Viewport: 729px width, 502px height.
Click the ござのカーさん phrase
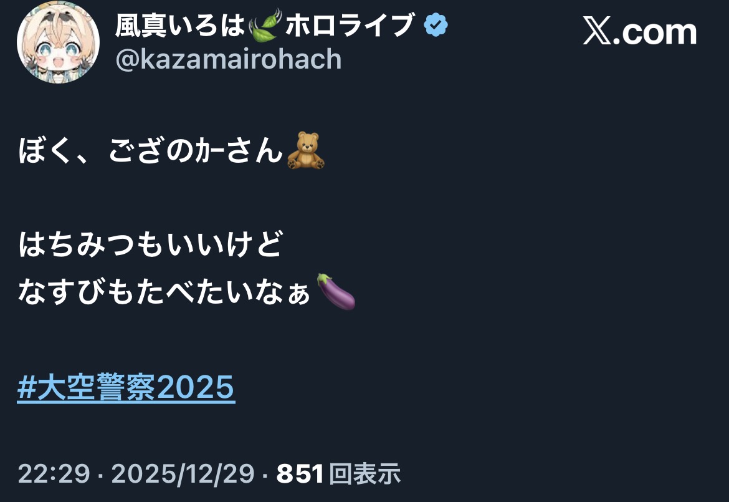click(x=196, y=151)
